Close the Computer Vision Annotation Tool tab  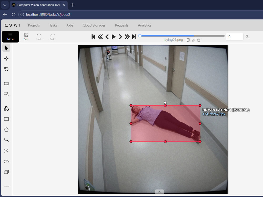tap(64, 5)
